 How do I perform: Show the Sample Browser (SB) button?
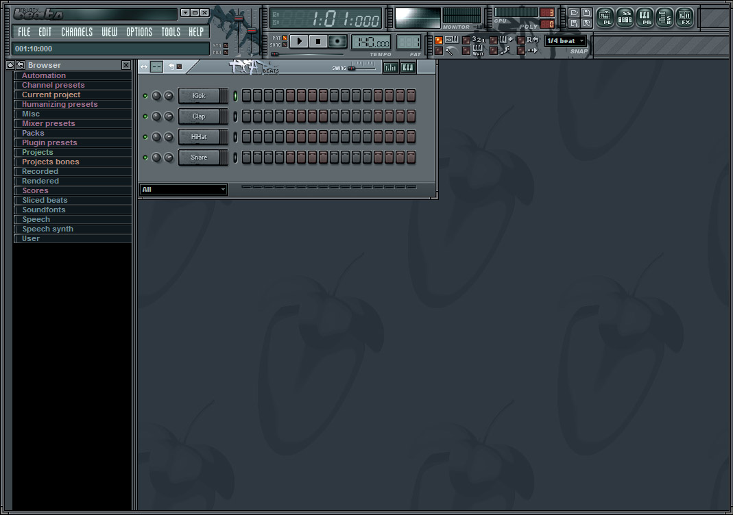click(x=664, y=17)
